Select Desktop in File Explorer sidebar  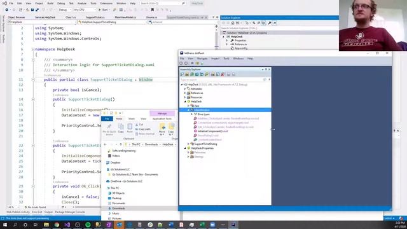pyautogui.click(x=116, y=198)
